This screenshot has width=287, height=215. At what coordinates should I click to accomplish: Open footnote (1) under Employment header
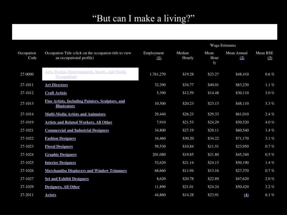tap(159, 58)
